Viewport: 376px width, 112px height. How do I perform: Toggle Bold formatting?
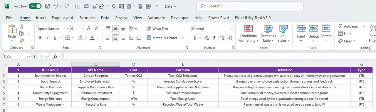(40, 38)
